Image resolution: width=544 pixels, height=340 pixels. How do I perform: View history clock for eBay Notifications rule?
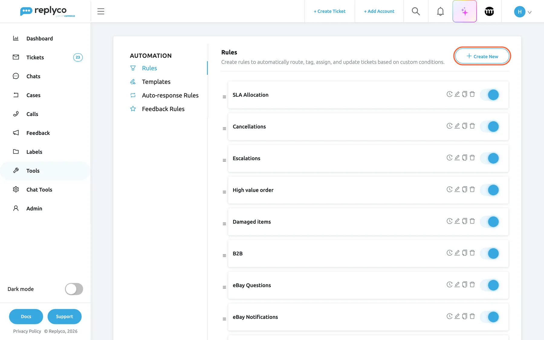click(x=449, y=316)
